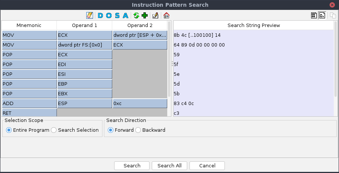Select the Entire Program radio button
This screenshot has height=173, width=339.
coord(9,130)
